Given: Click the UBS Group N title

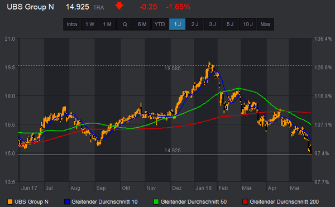Looking at the screenshot, I should pyautogui.click(x=30, y=7).
